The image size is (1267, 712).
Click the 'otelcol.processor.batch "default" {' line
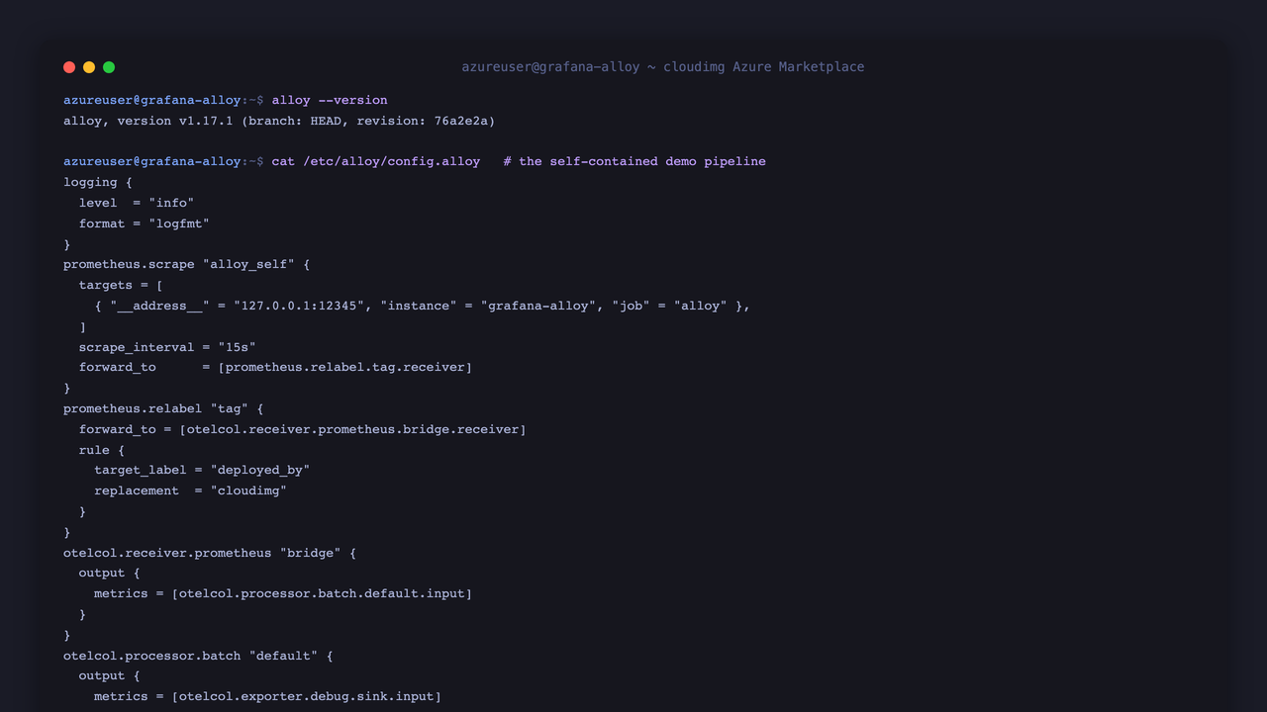point(199,656)
